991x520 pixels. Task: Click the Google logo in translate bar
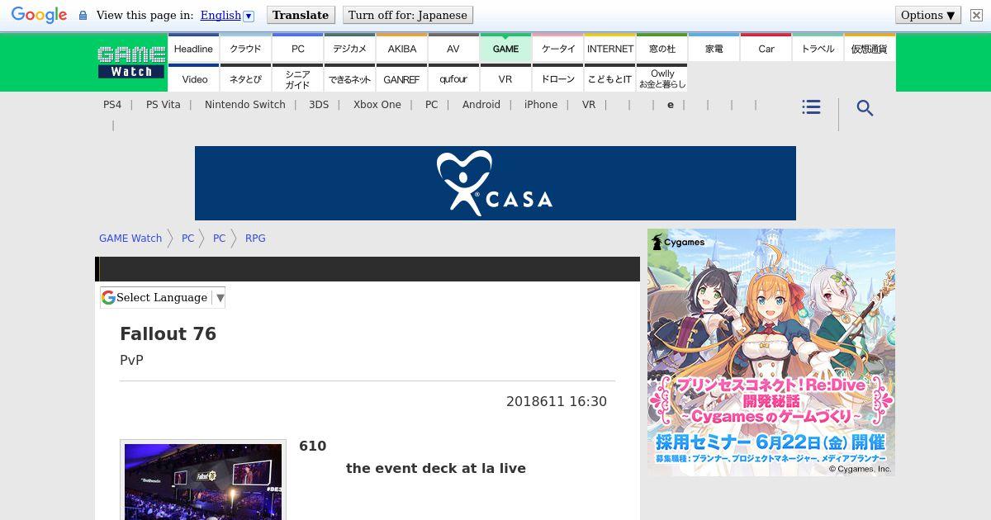coord(39,15)
